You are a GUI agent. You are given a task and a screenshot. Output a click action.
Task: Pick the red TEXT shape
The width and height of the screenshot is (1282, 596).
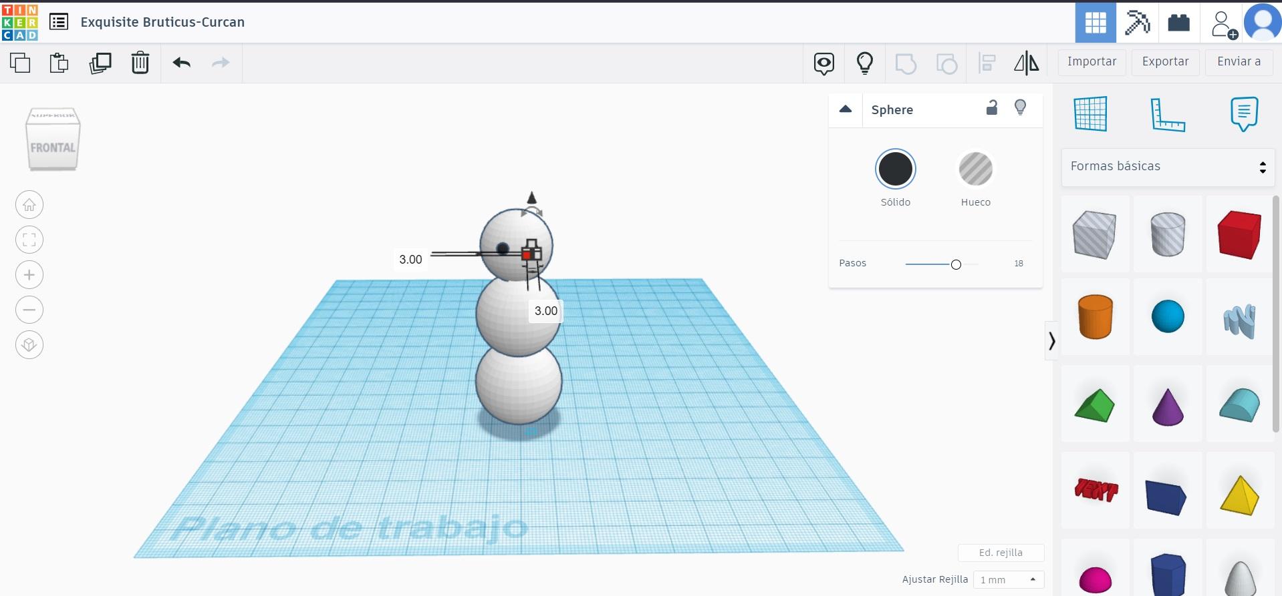point(1096,491)
